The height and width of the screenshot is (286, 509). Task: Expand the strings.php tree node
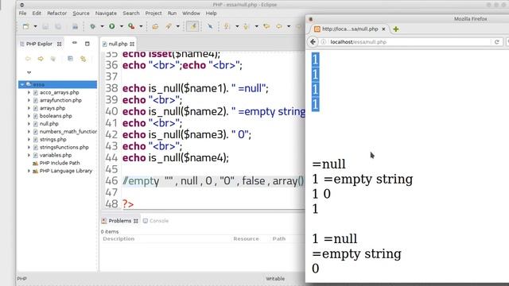(29, 140)
